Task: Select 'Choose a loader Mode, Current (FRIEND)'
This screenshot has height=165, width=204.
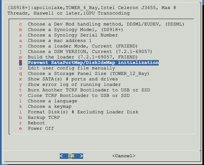Action: pyautogui.click(x=83, y=46)
